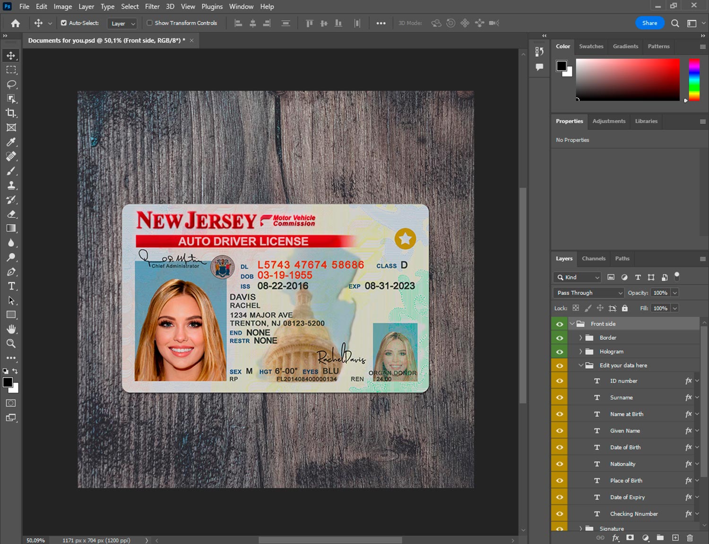Click the Opacity value field

[660, 293]
